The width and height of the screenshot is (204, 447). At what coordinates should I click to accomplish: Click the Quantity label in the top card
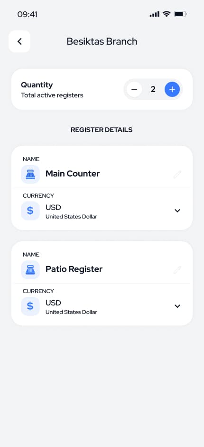pyautogui.click(x=37, y=85)
